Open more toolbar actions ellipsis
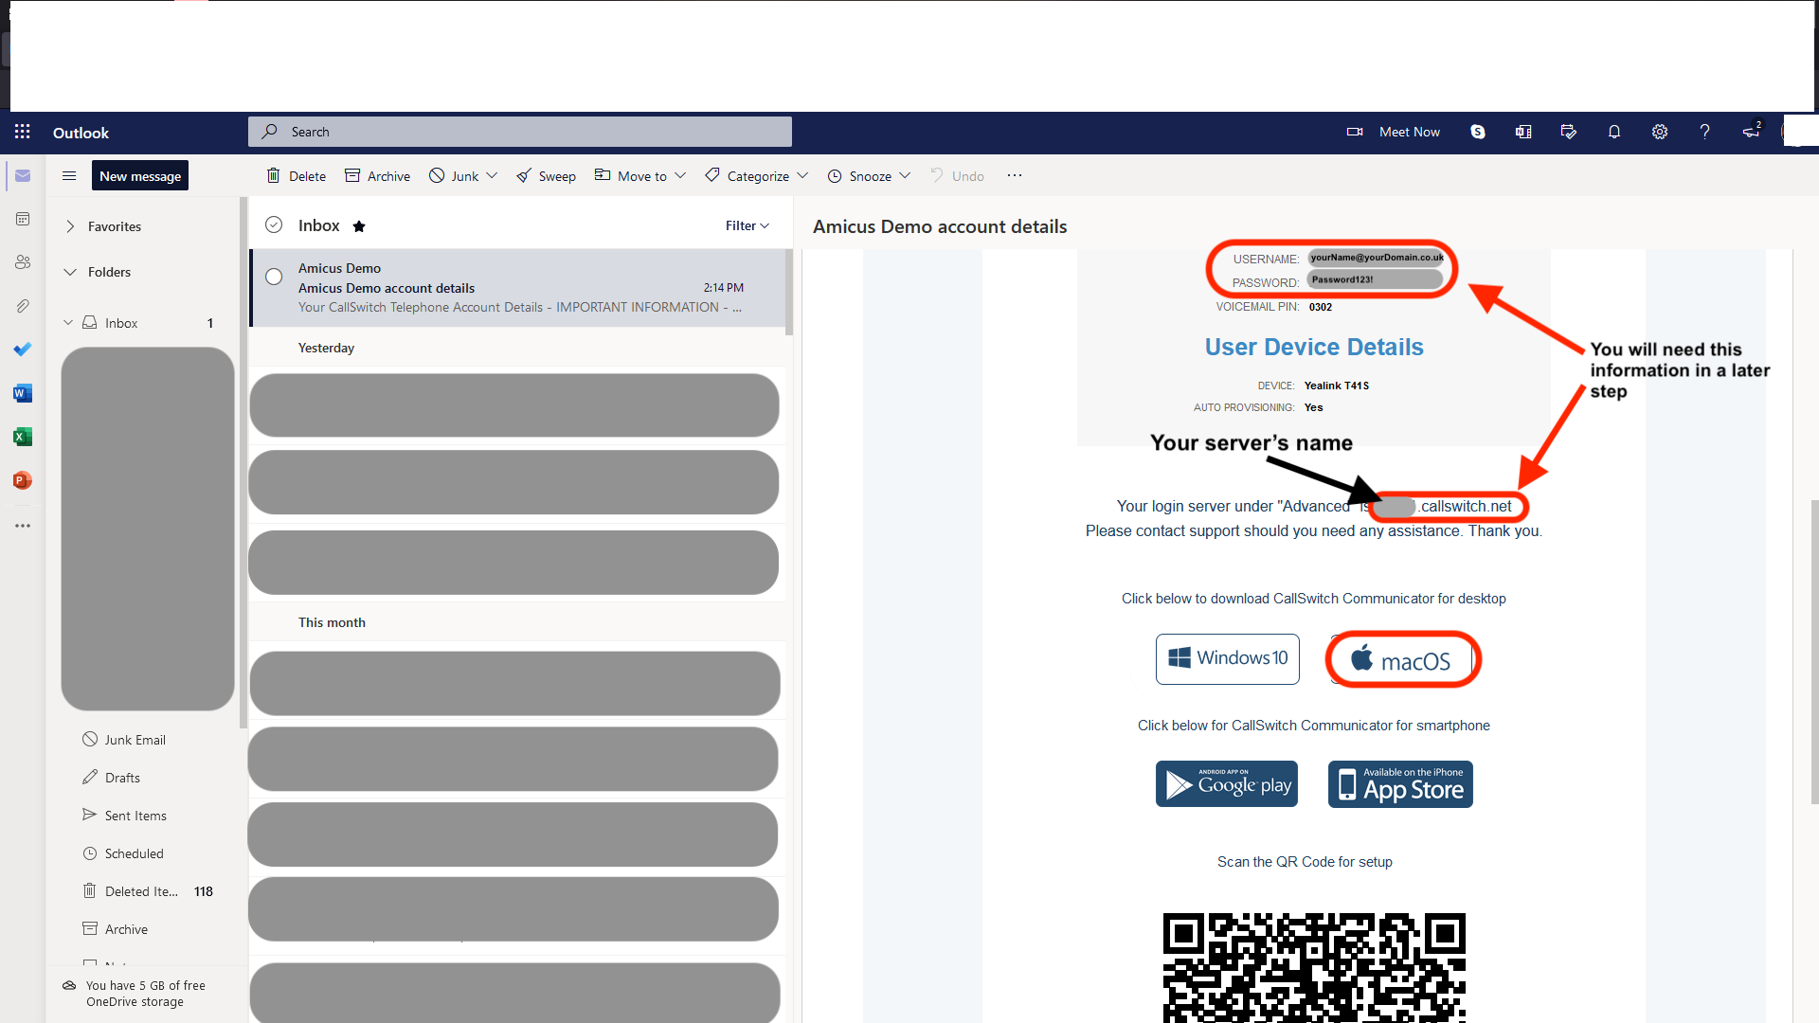Screen dimensions: 1819x1023 coord(1015,175)
